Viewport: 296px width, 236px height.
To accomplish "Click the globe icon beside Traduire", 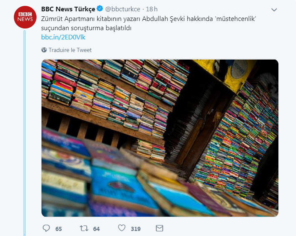I will point(44,50).
